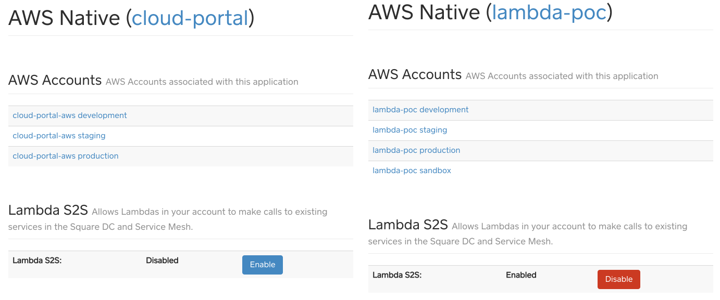Click the Lambda S2S section heading under cloud-portal

pyautogui.click(x=48, y=211)
